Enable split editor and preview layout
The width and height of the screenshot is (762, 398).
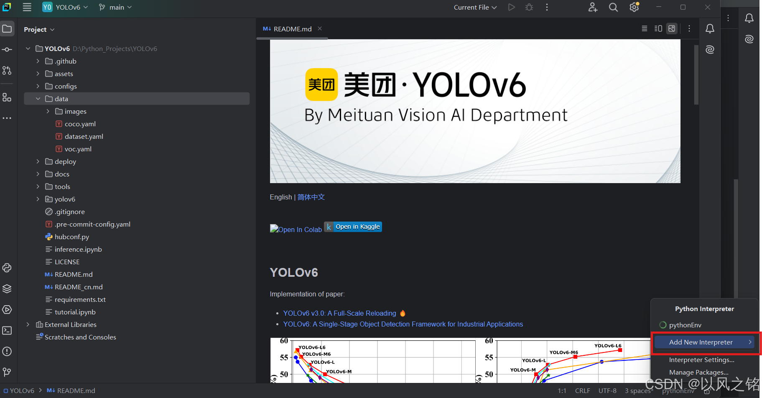click(658, 28)
